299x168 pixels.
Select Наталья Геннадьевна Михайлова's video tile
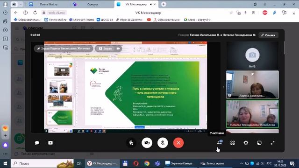click(x=252, y=114)
